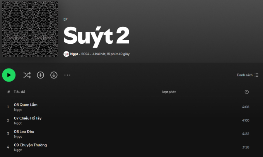263x157 pixels.
Task: Click the lượt phát column header
Action: click(169, 92)
